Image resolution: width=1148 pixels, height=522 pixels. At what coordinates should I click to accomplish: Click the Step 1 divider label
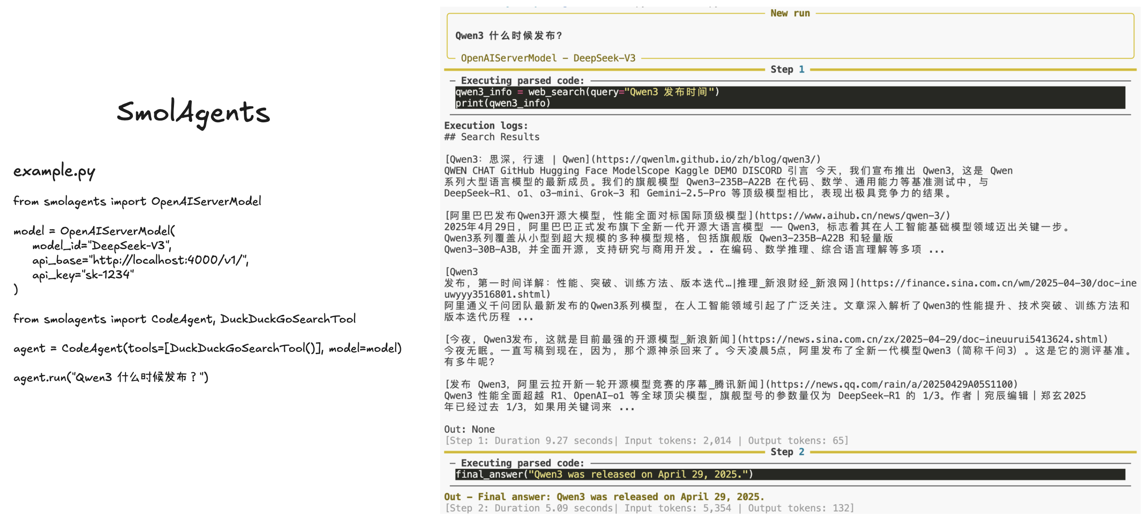coord(787,69)
